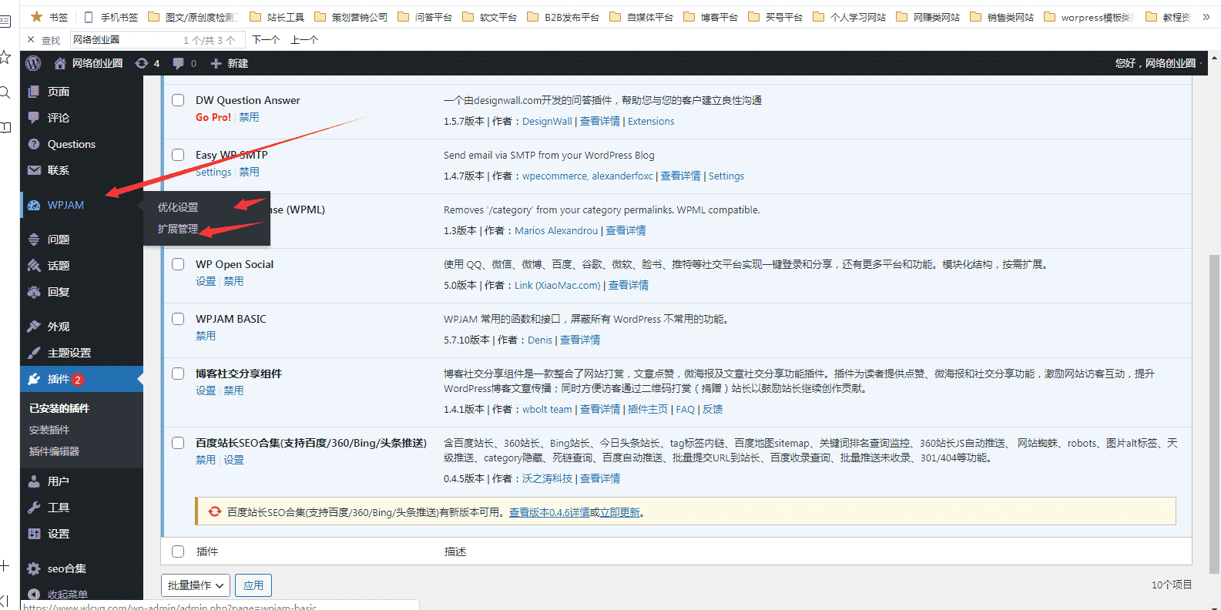The width and height of the screenshot is (1221, 610).
Task: Expand the bookmarks bar overflow chevron
Action: coord(1206,17)
